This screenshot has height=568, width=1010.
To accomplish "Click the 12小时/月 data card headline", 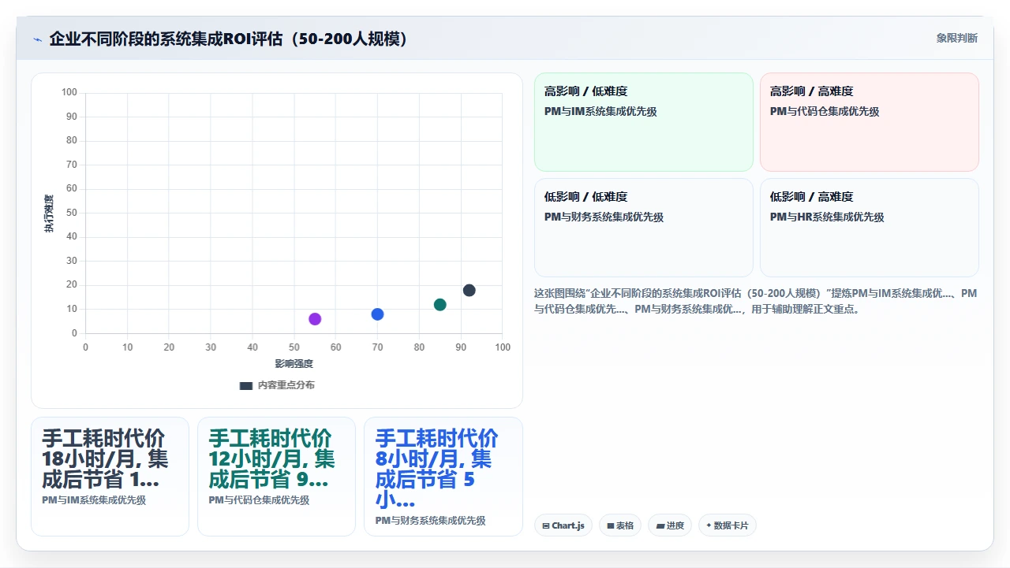I will click(272, 458).
